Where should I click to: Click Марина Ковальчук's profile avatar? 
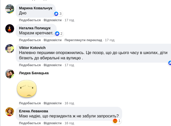(x=10, y=9)
